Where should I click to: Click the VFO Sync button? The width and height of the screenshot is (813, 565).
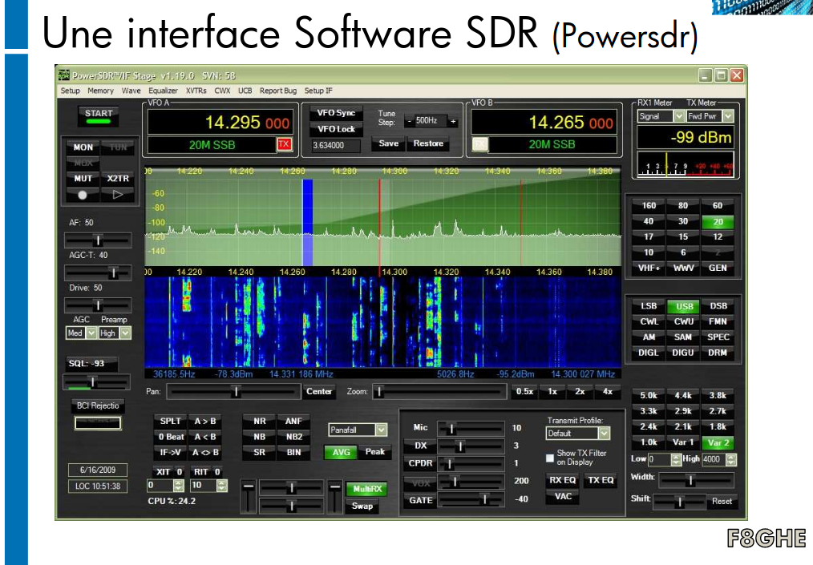(336, 114)
